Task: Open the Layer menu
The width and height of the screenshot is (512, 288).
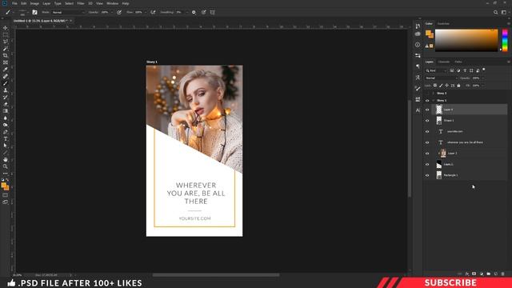Action: [46, 3]
